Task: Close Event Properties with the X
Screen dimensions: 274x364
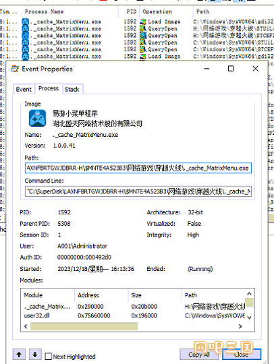Action: (x=255, y=69)
